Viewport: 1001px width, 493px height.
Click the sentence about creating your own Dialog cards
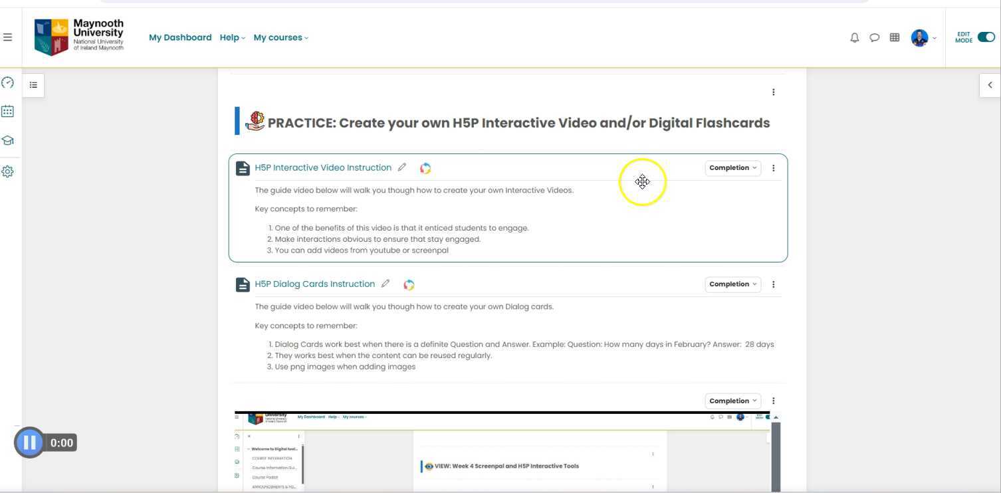coord(404,306)
